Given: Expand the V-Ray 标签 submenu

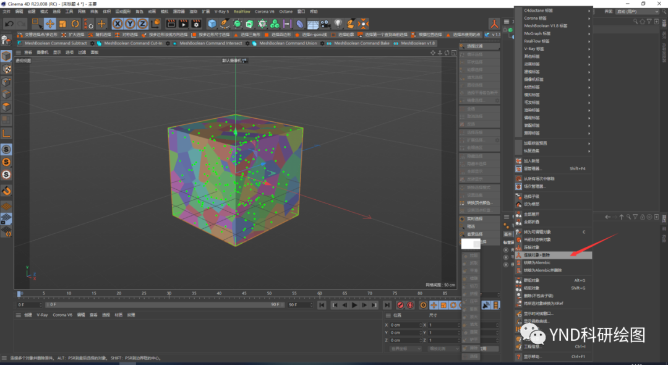Looking at the screenshot, I should [554, 48].
